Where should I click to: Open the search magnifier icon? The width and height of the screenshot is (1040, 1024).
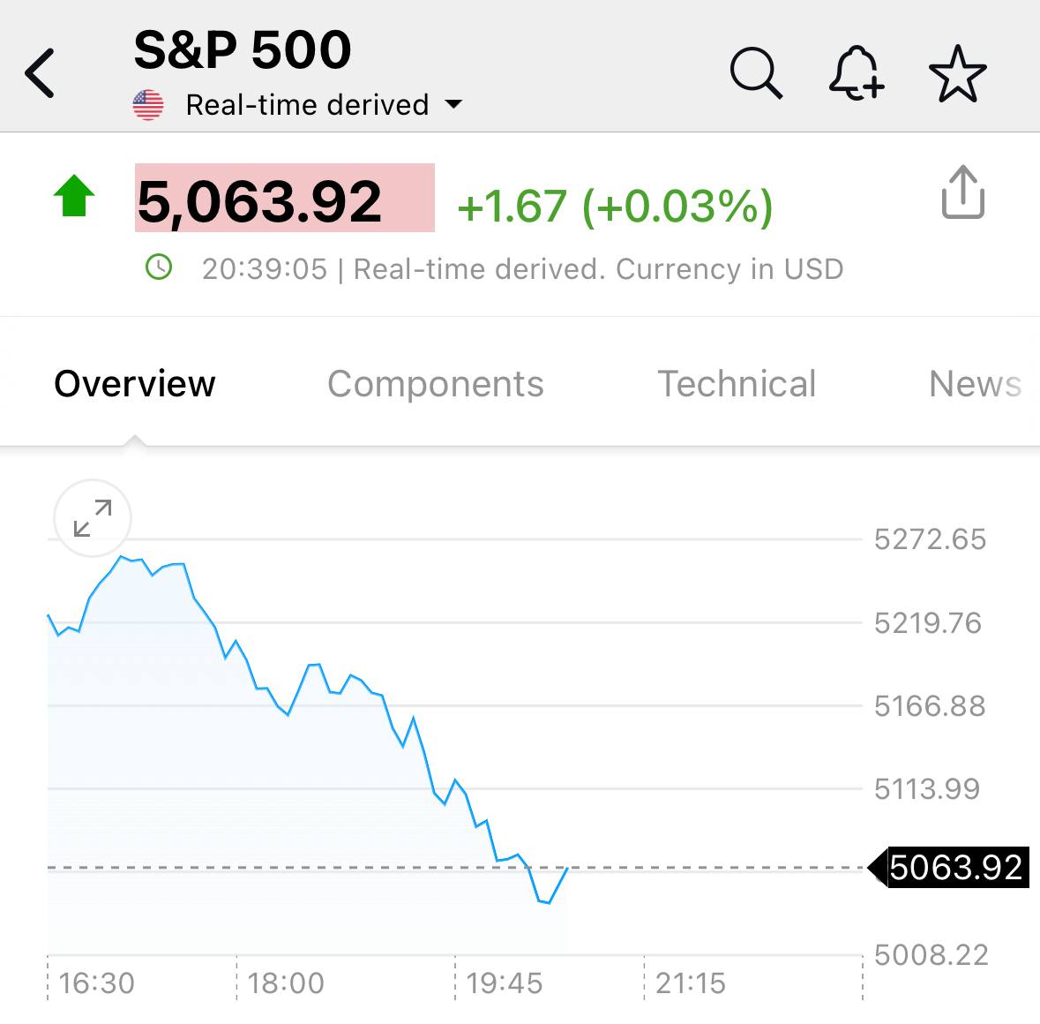click(x=756, y=72)
